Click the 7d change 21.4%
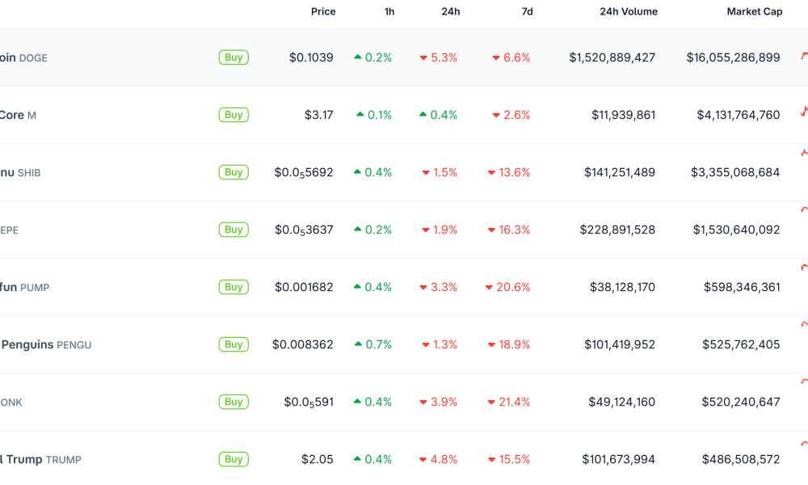 [509, 402]
